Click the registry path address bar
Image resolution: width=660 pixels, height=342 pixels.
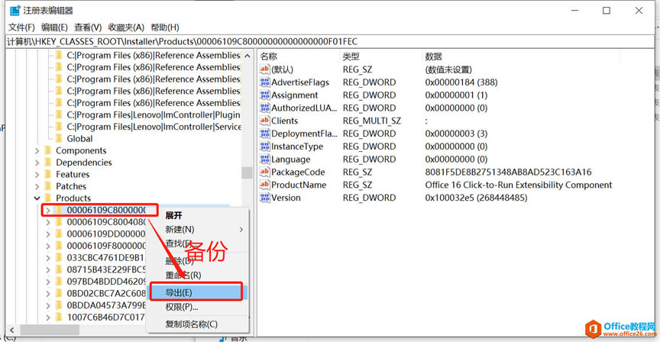(306, 41)
